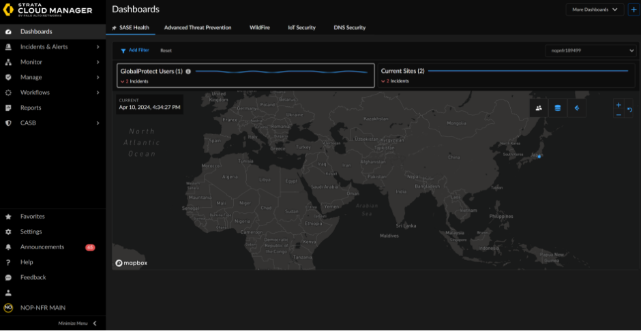Click the Strata Cloud Manager logo icon
Image resolution: width=641 pixels, height=331 pixels.
click(x=9, y=10)
